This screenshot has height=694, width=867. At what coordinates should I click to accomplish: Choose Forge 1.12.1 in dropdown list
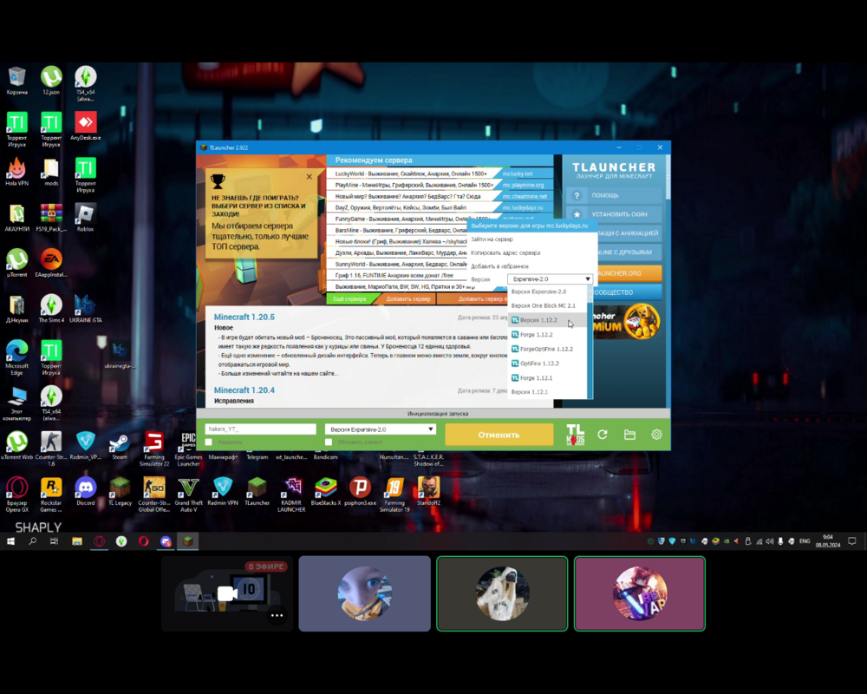click(x=547, y=377)
